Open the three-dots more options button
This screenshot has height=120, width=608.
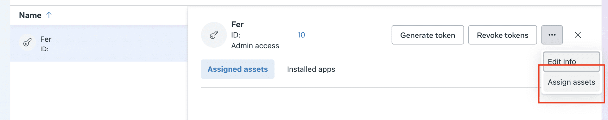click(x=552, y=35)
